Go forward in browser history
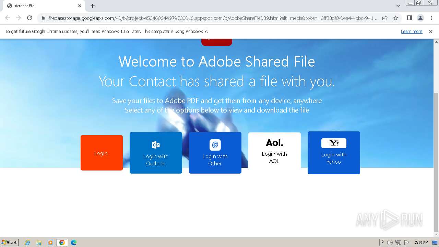This screenshot has height=247, width=439. point(19,18)
